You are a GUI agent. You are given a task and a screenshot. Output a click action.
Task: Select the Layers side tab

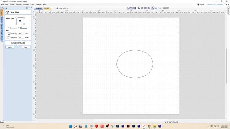pyautogui.click(x=2, y=27)
